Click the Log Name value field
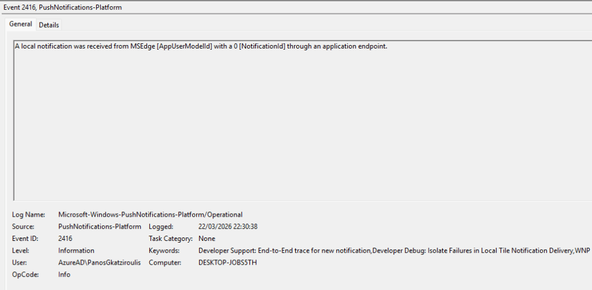The image size is (592, 290). click(x=150, y=214)
